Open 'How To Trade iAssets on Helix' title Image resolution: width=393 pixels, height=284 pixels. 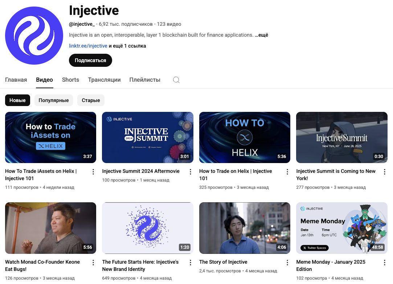pyautogui.click(x=41, y=175)
